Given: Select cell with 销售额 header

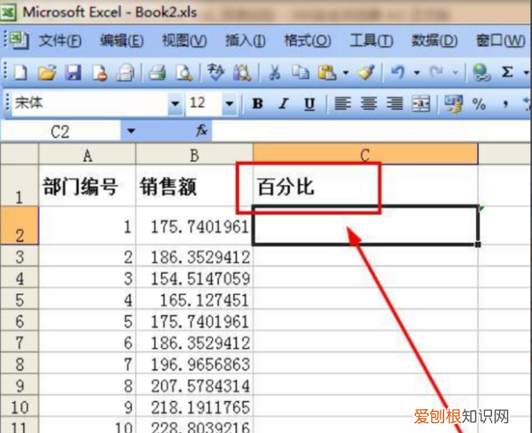Looking at the screenshot, I should (194, 186).
